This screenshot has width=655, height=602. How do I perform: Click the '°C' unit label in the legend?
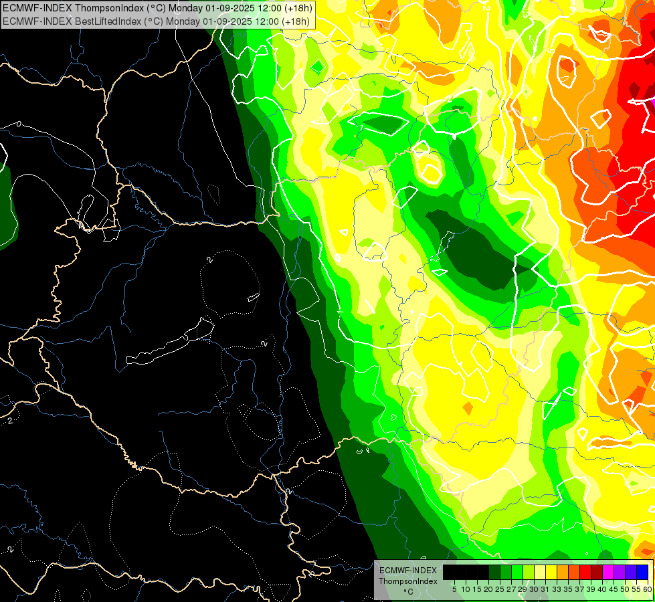click(409, 591)
